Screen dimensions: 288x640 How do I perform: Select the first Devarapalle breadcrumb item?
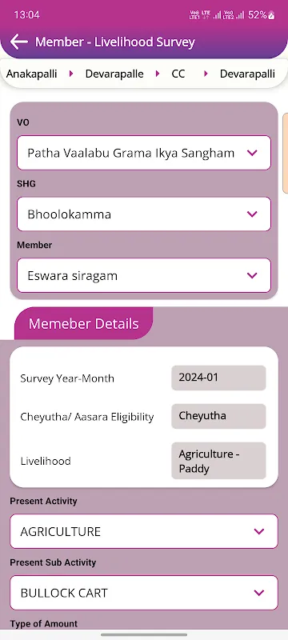pyautogui.click(x=114, y=74)
